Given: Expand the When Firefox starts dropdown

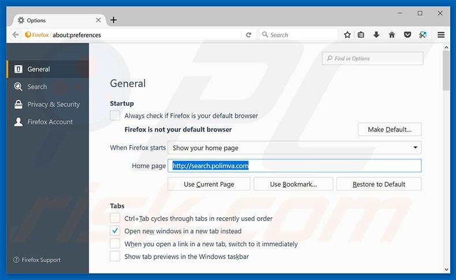Looking at the screenshot, I should coord(294,148).
